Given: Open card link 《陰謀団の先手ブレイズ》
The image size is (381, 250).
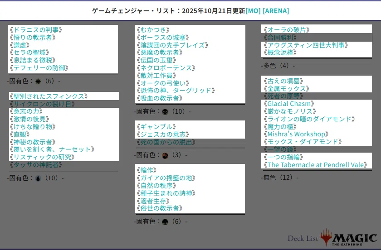Looking at the screenshot, I should pos(172,45).
